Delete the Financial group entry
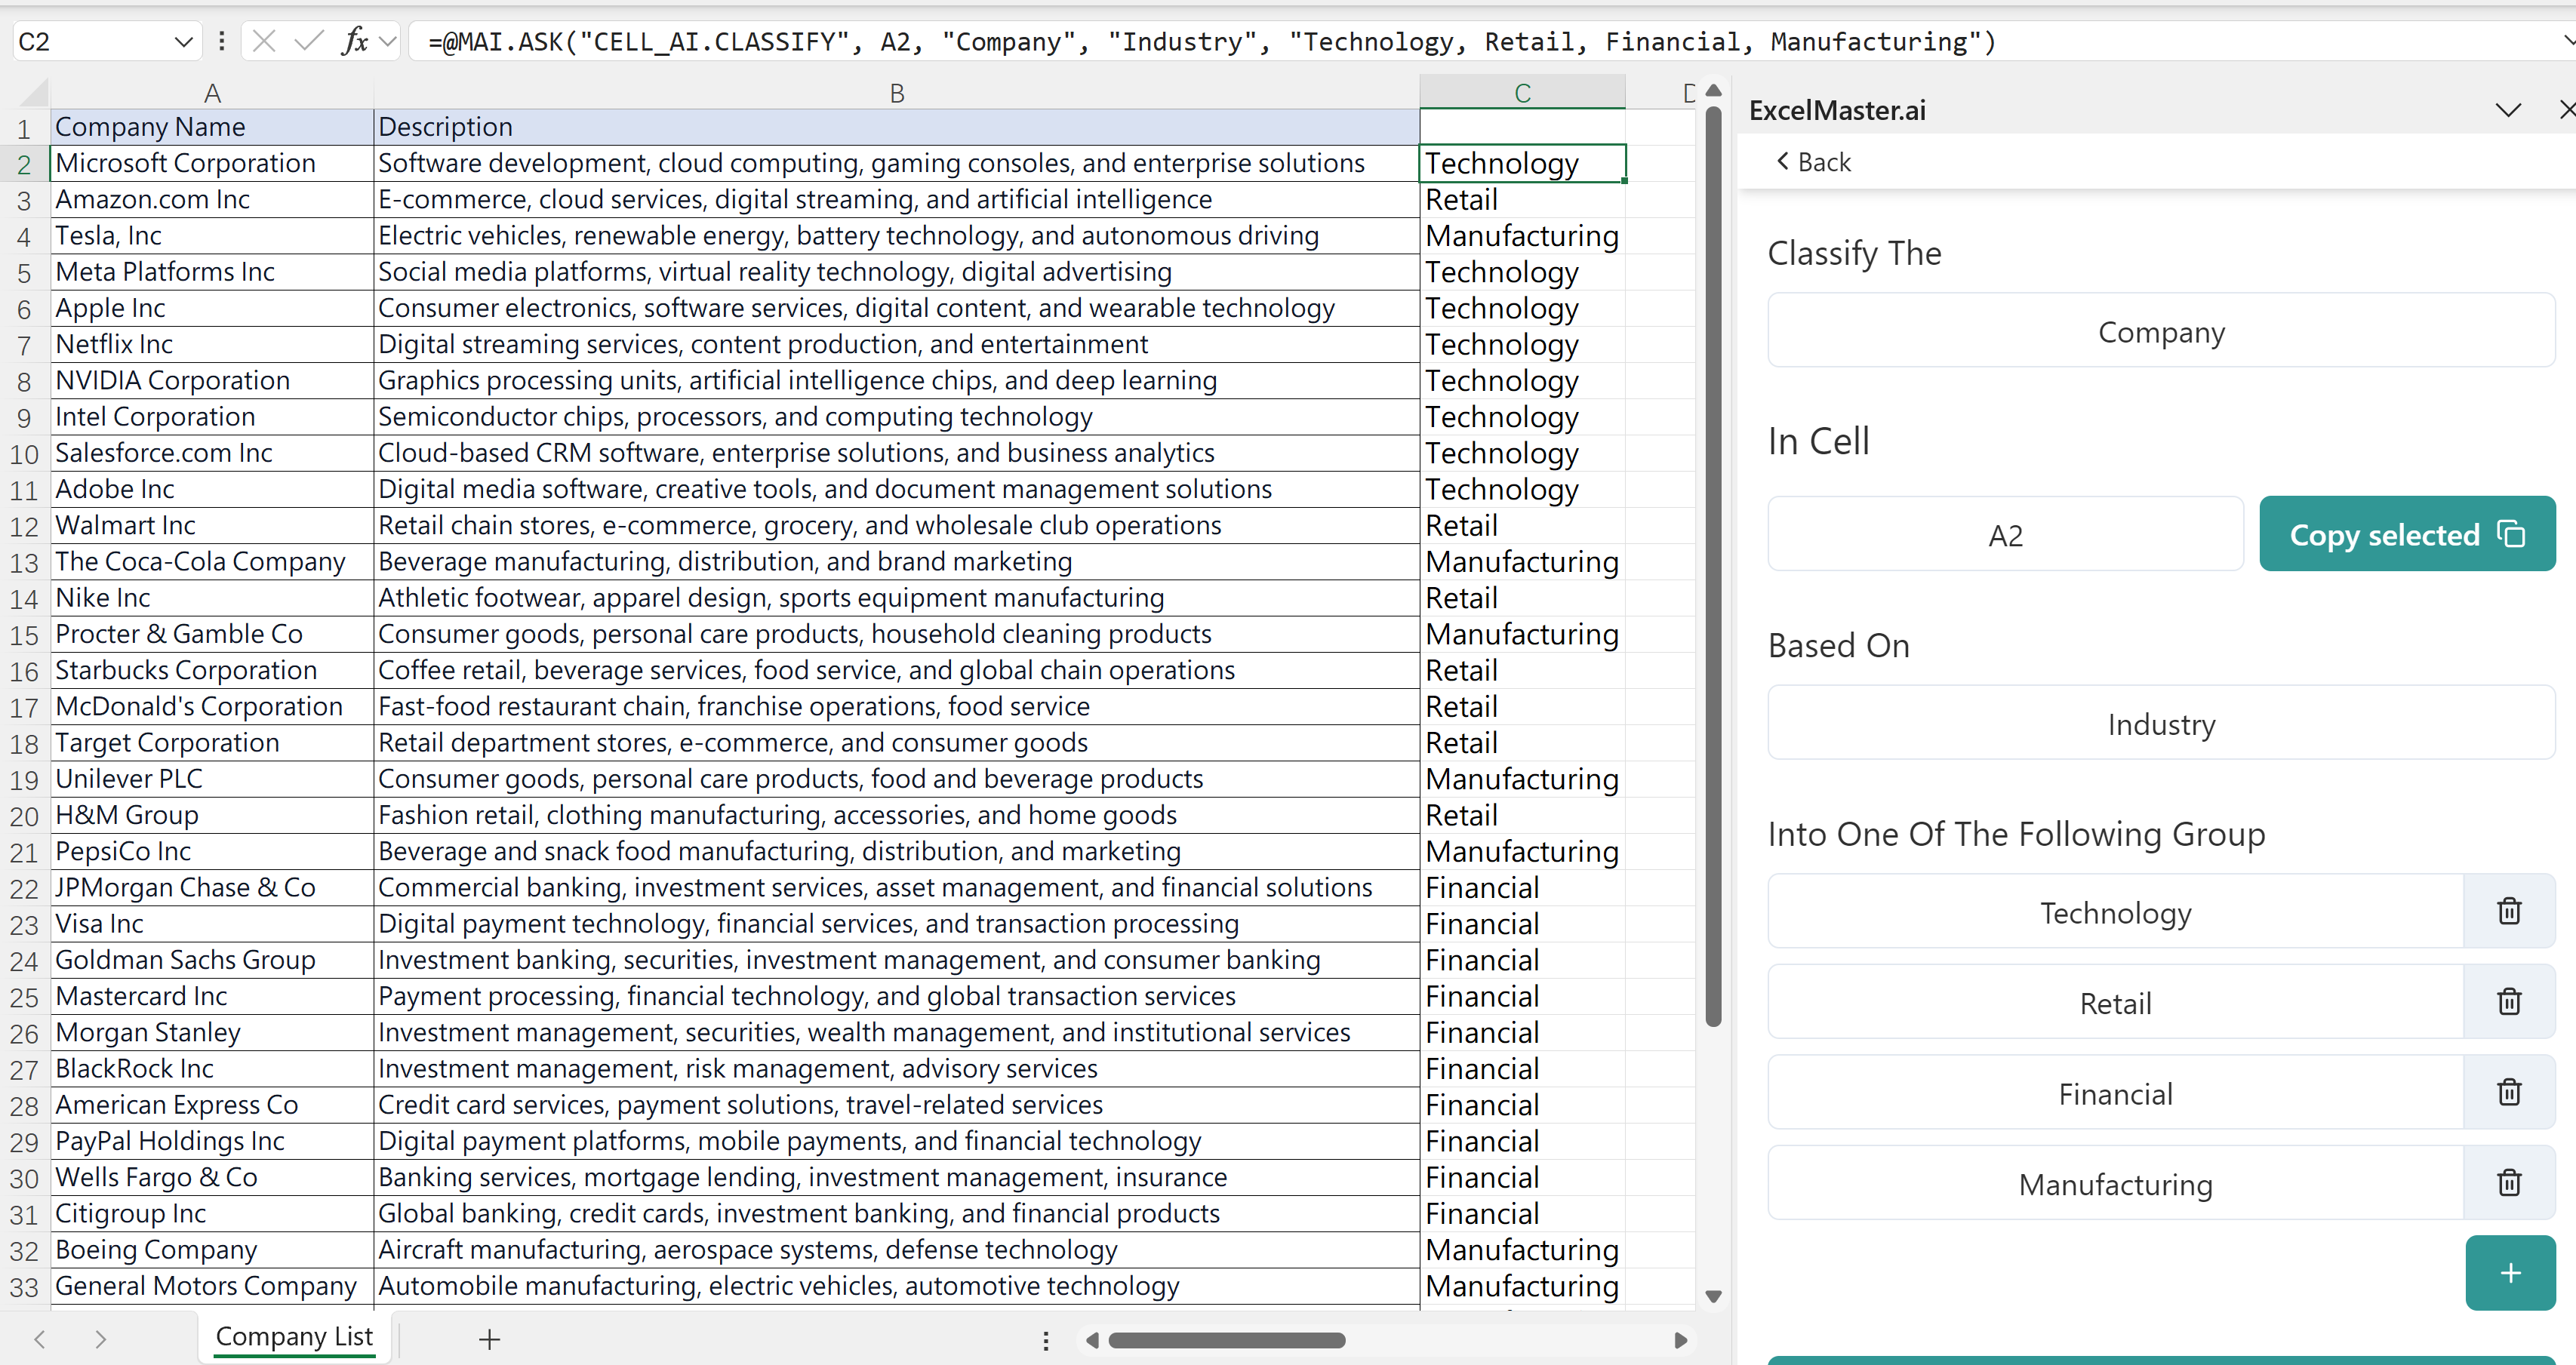 2509,1093
